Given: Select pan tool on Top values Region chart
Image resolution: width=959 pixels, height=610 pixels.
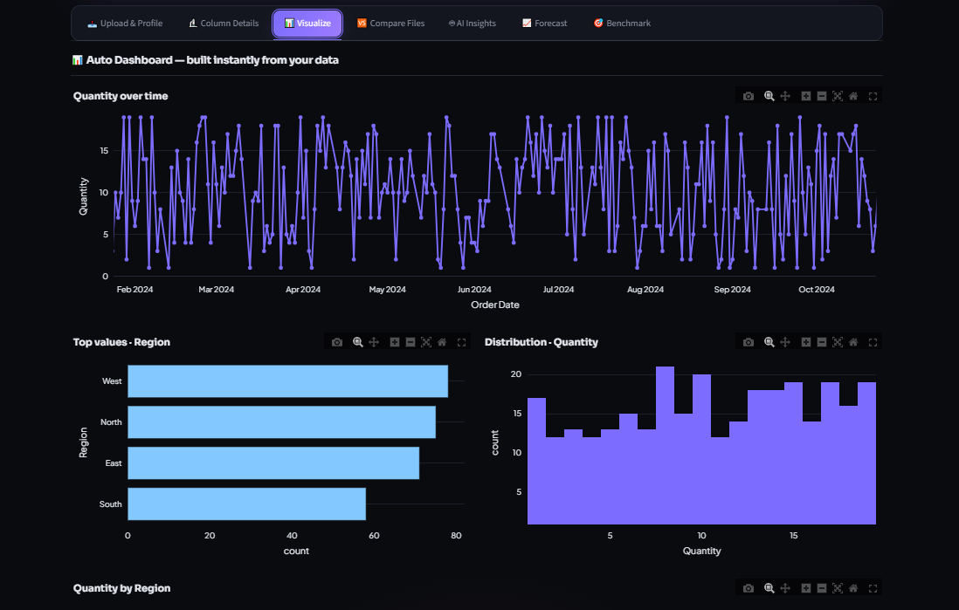Looking at the screenshot, I should (374, 342).
